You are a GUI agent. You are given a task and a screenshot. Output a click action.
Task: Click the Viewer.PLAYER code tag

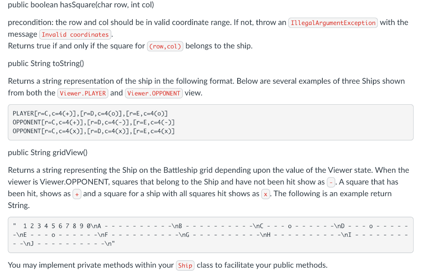click(x=83, y=93)
